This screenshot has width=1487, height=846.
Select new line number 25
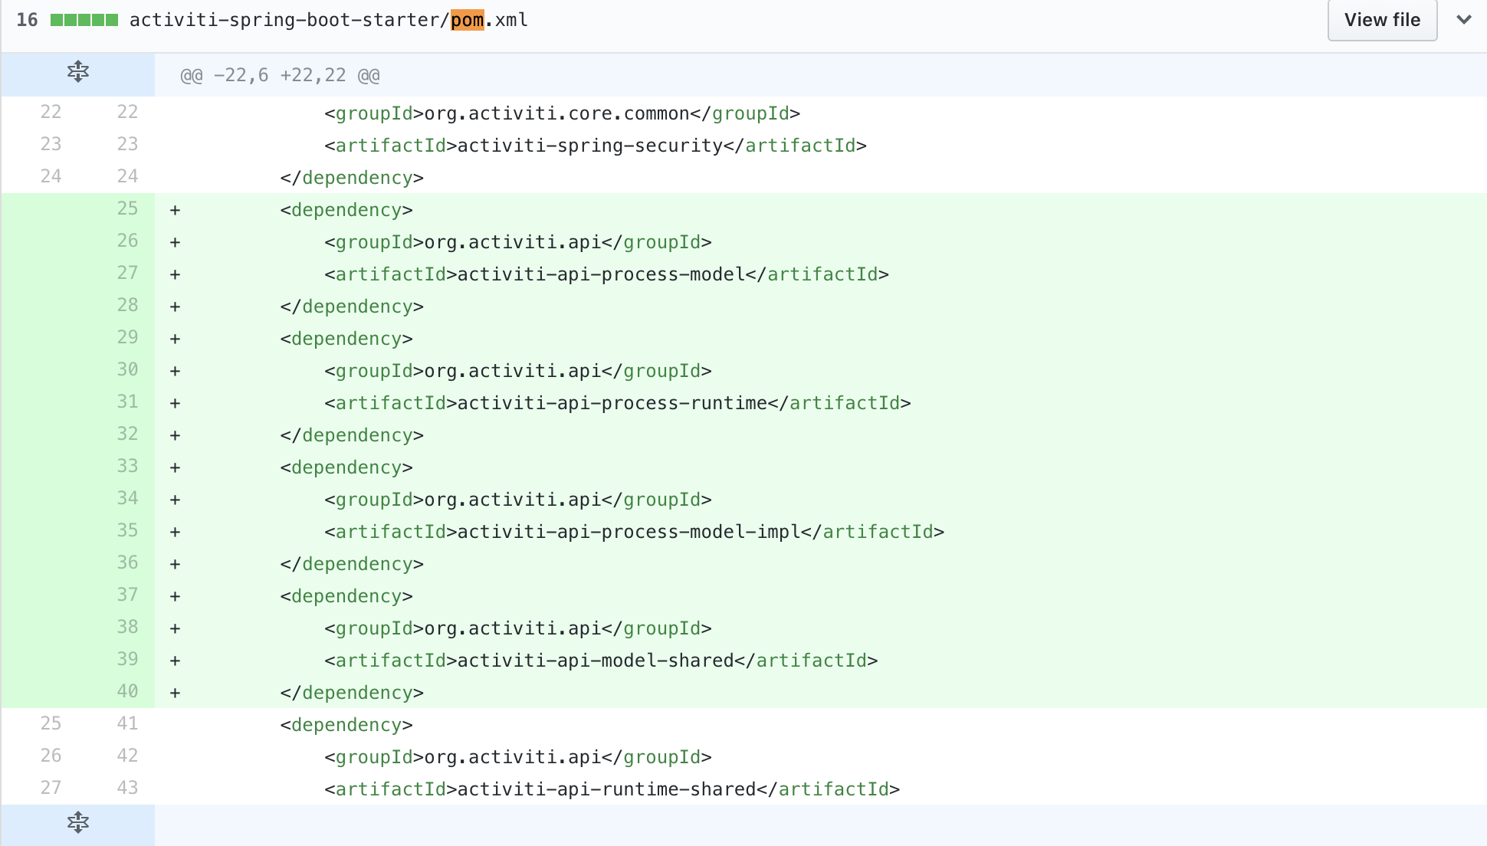tap(127, 208)
